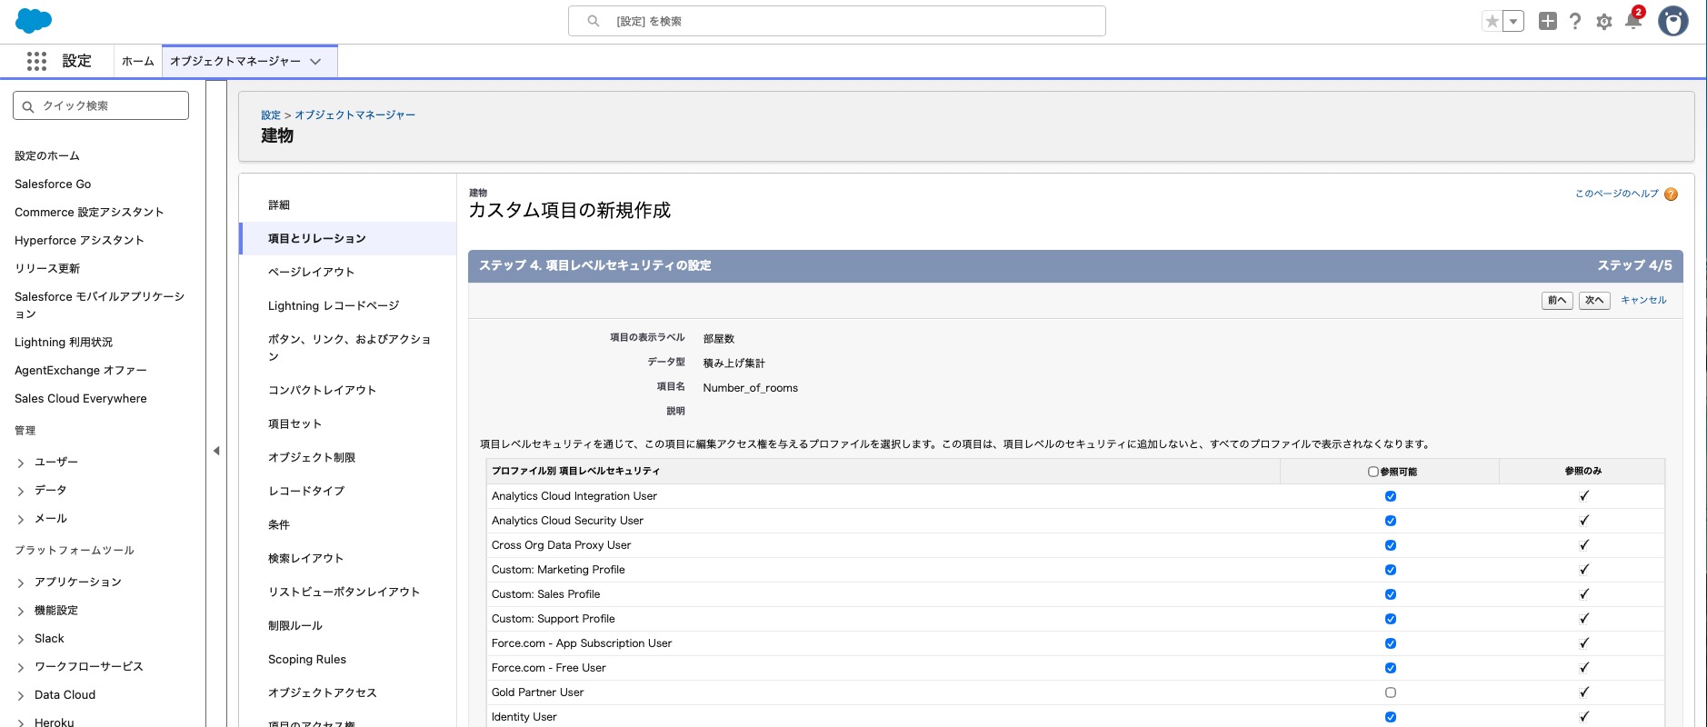1707x727 pixels.
Task: Uncheck visibility for Custom: Marketing Profile
Action: point(1391,570)
